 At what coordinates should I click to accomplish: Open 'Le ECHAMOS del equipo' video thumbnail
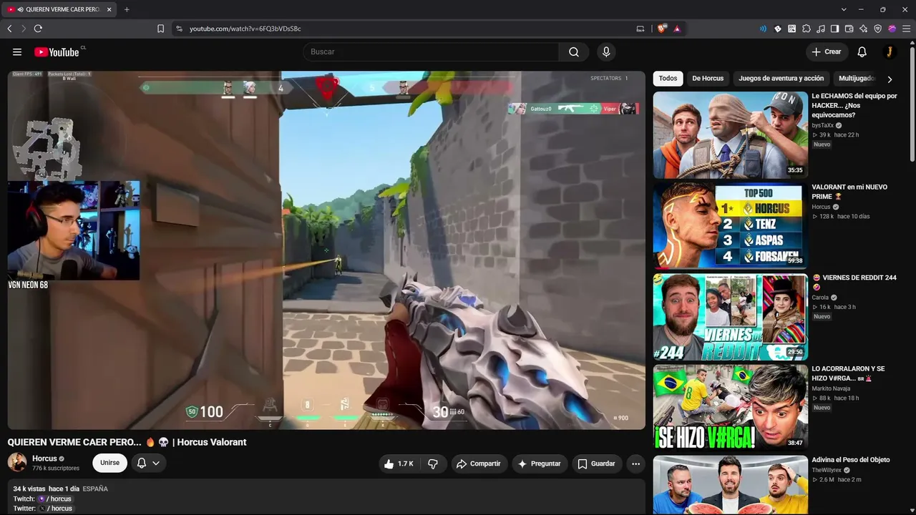tap(730, 134)
